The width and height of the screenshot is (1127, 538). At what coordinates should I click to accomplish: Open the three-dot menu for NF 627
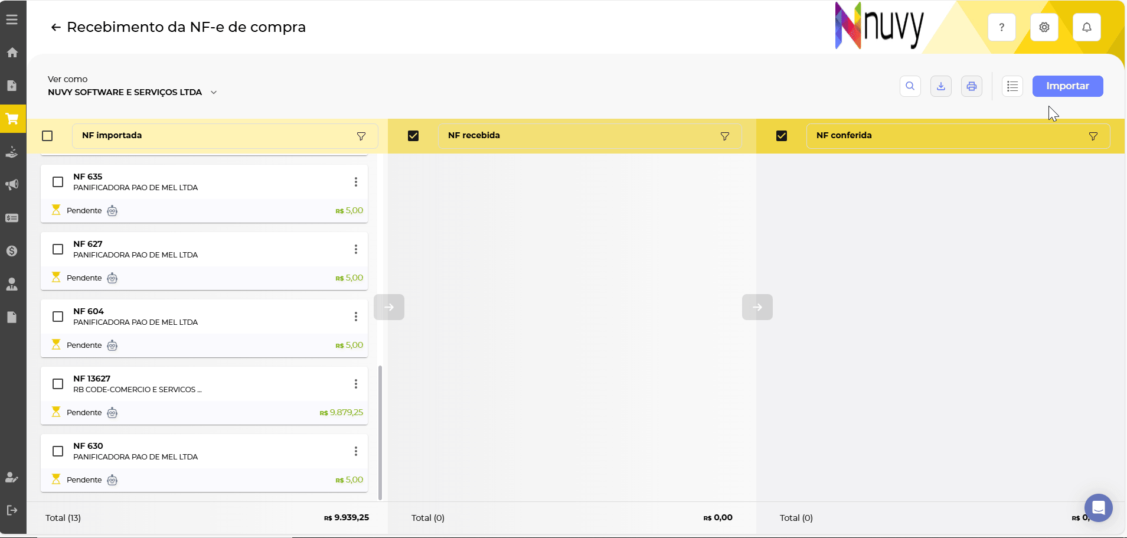coord(355,249)
